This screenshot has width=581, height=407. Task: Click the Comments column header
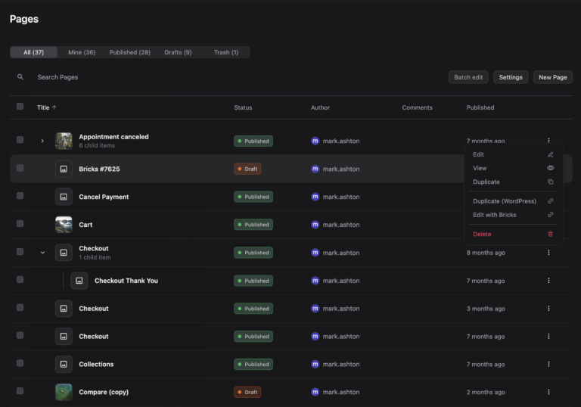pyautogui.click(x=418, y=107)
